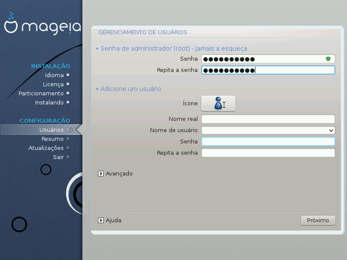Open the Nome de usuário dropdown arrow
347x260 pixels.
[331, 130]
